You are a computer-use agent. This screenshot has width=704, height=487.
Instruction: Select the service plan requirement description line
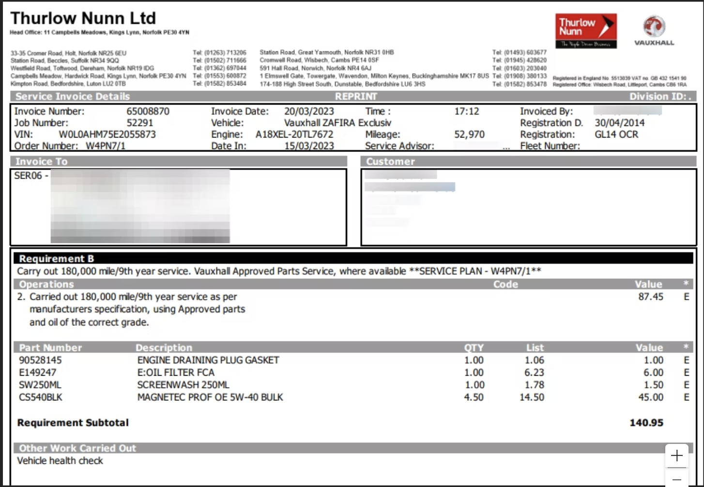(x=279, y=271)
